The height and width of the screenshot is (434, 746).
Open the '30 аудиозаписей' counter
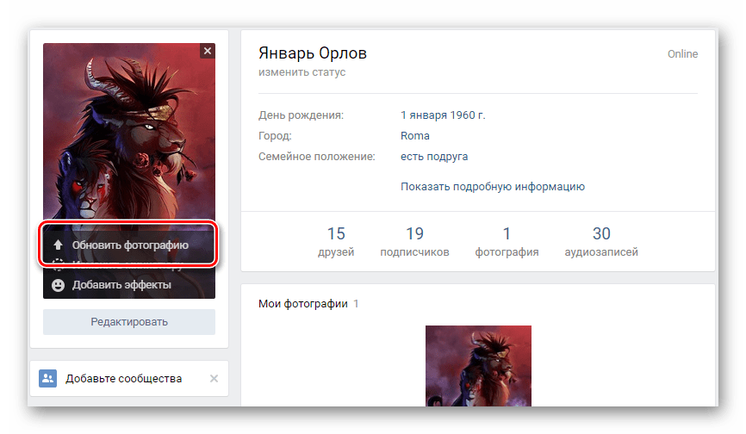point(601,241)
